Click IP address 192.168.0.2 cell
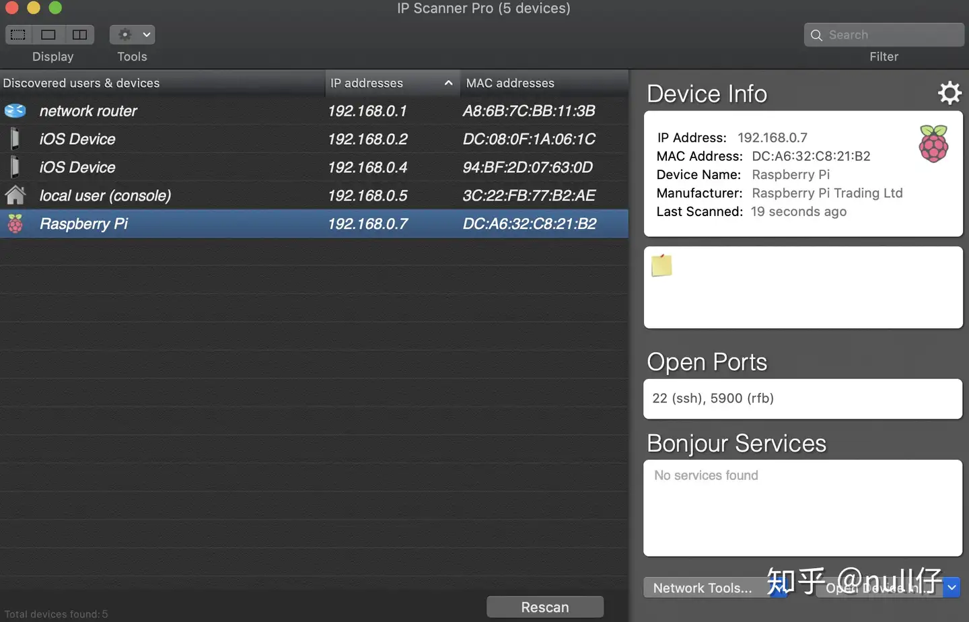The width and height of the screenshot is (969, 622). point(367,139)
